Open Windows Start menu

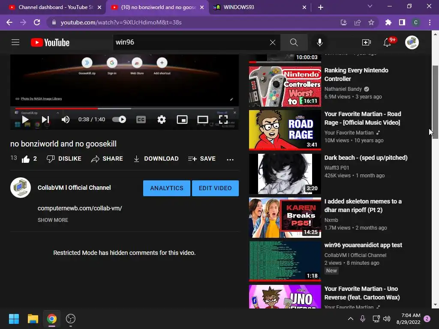14,319
